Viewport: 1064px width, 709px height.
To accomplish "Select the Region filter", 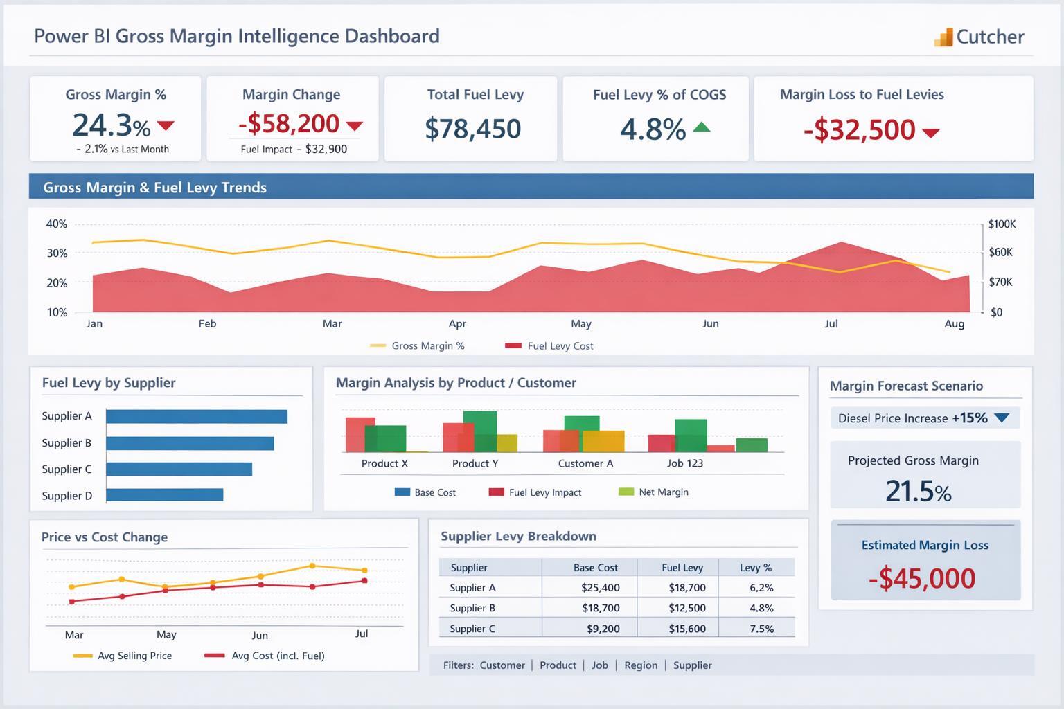I will (x=641, y=665).
